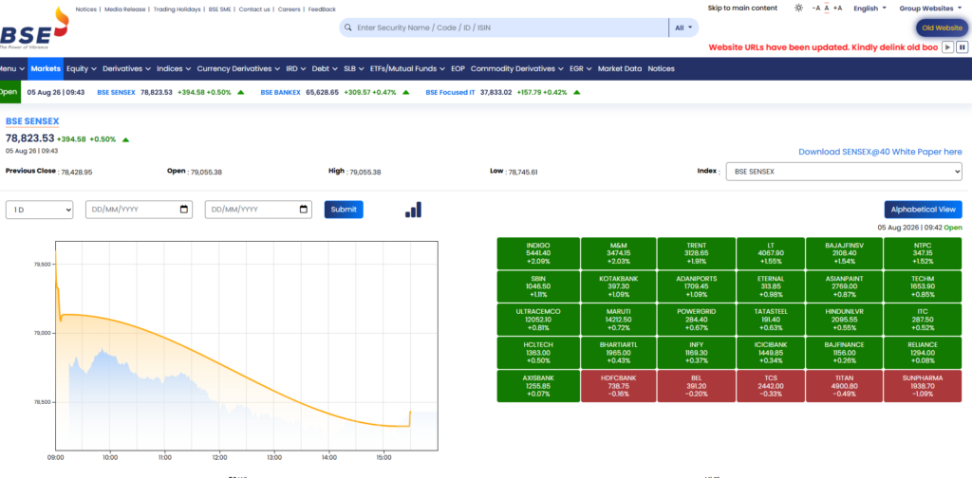Viewport: 972px width, 478px height.
Task: Pause the scrolling announcement ticker
Action: tap(963, 47)
